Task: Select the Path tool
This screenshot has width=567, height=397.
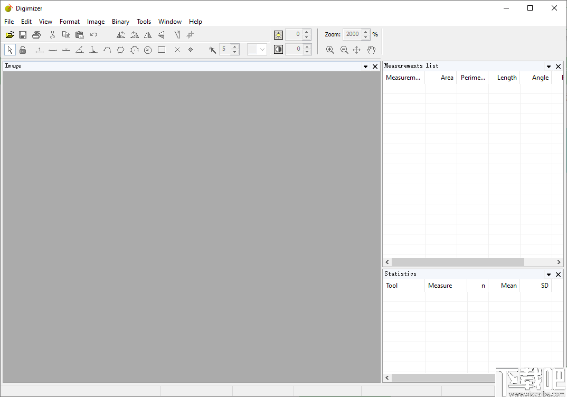Action: [107, 50]
